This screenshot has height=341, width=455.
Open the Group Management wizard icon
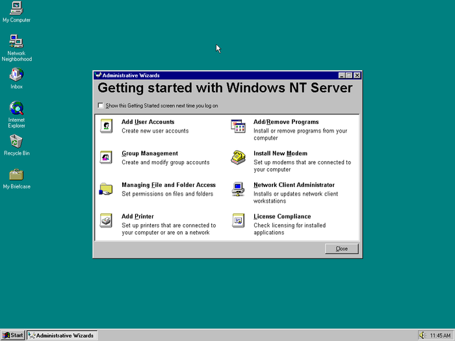(106, 157)
